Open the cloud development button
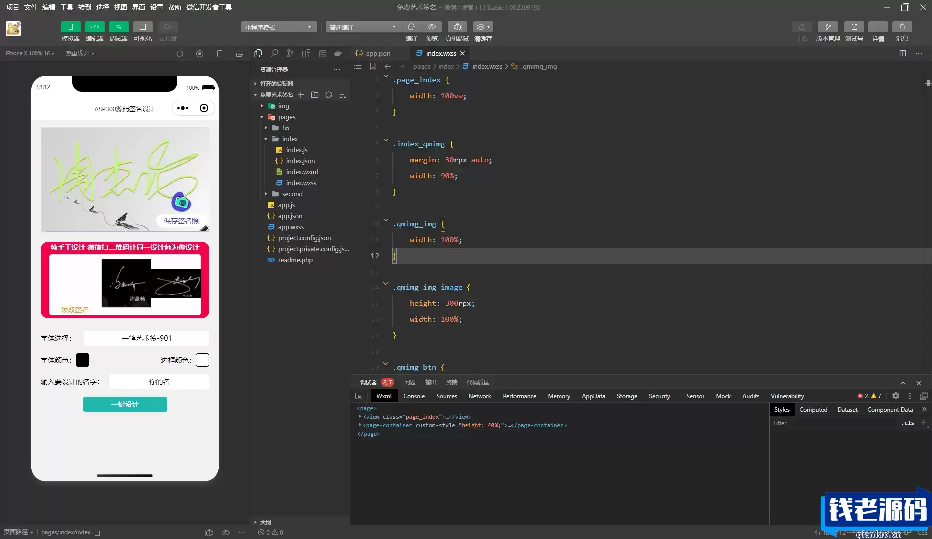The height and width of the screenshot is (539, 932). tap(168, 27)
